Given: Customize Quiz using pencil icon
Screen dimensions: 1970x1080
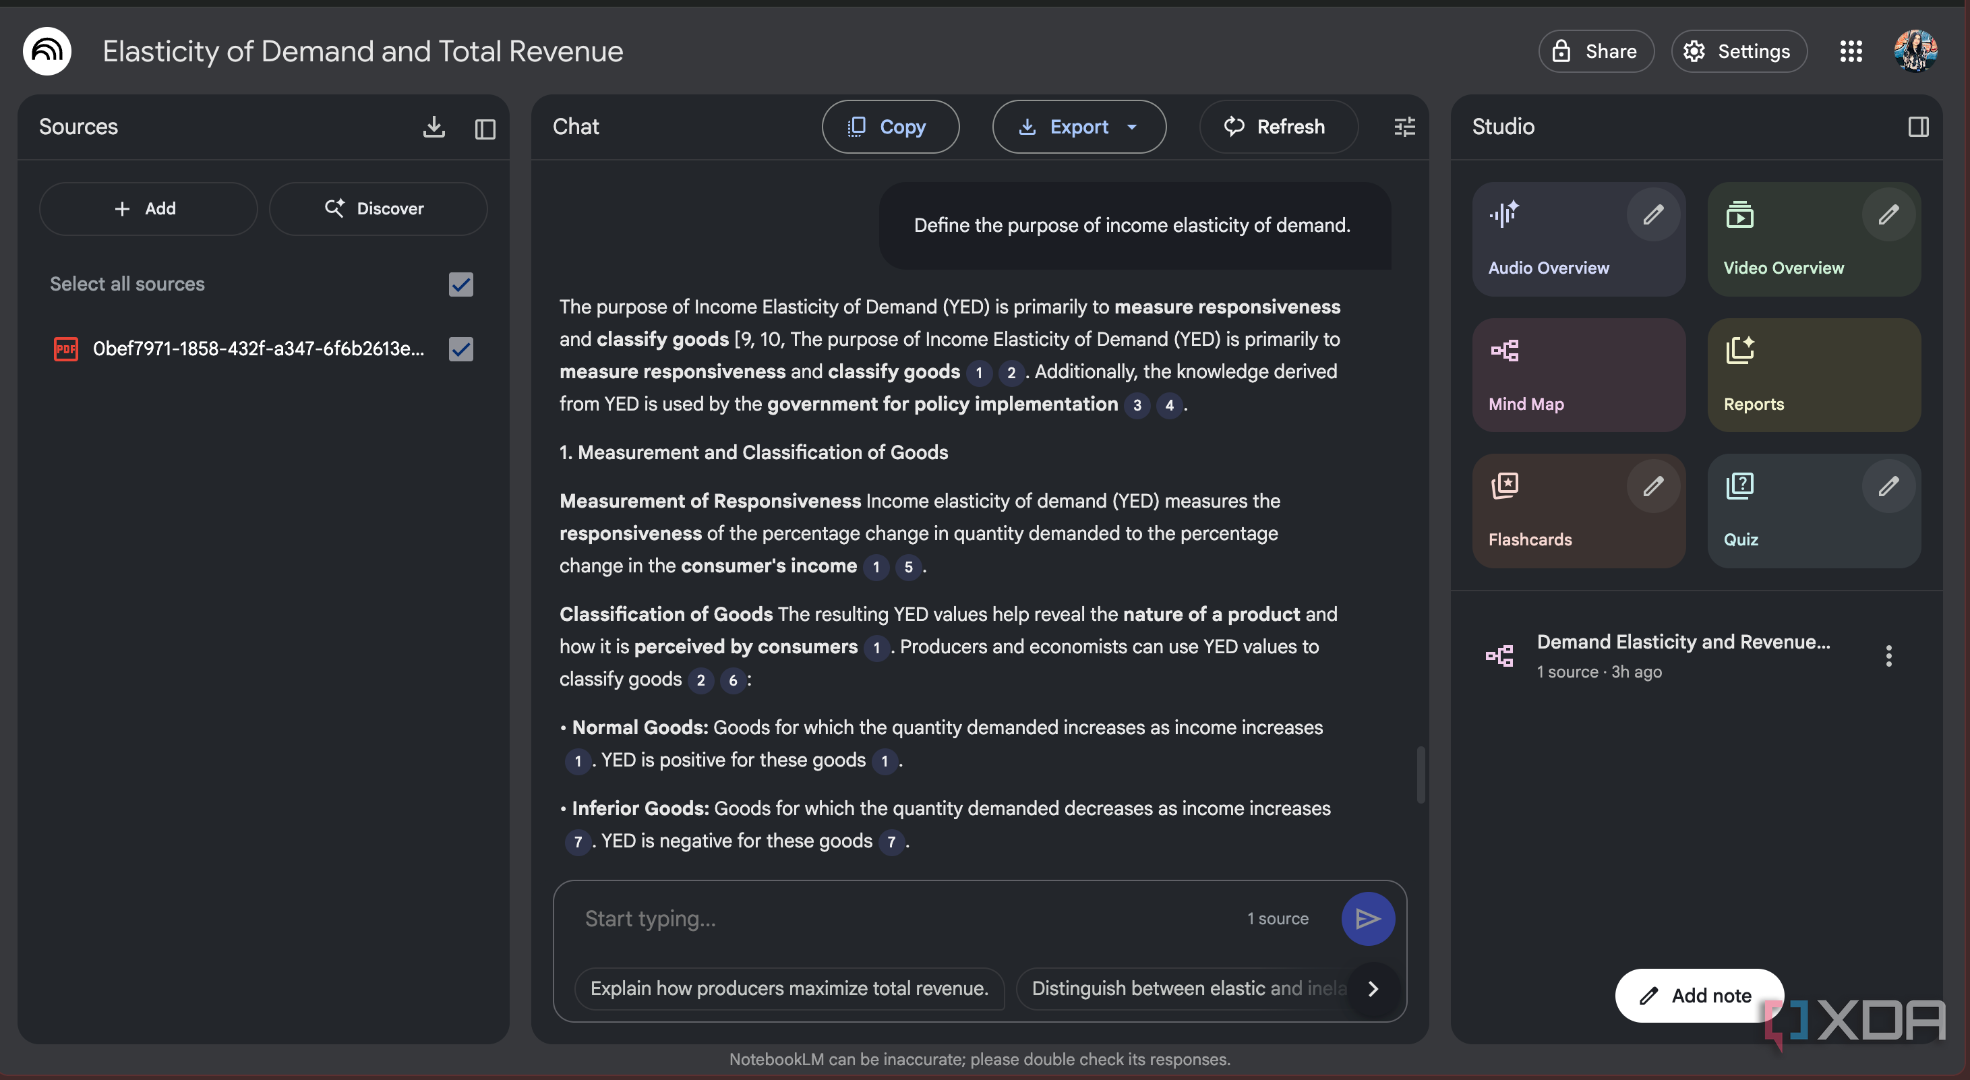Looking at the screenshot, I should [x=1888, y=487].
